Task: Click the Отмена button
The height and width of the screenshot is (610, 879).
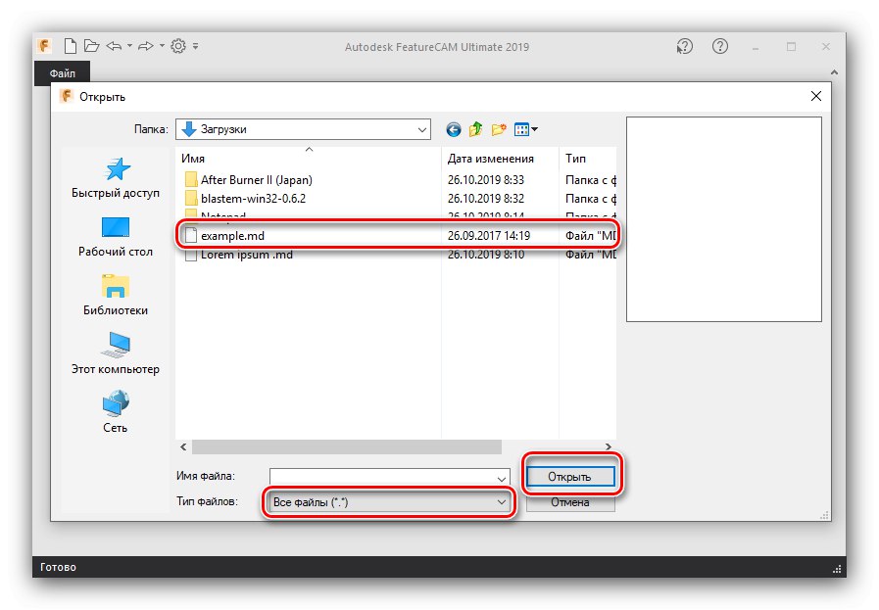Action: [x=570, y=502]
